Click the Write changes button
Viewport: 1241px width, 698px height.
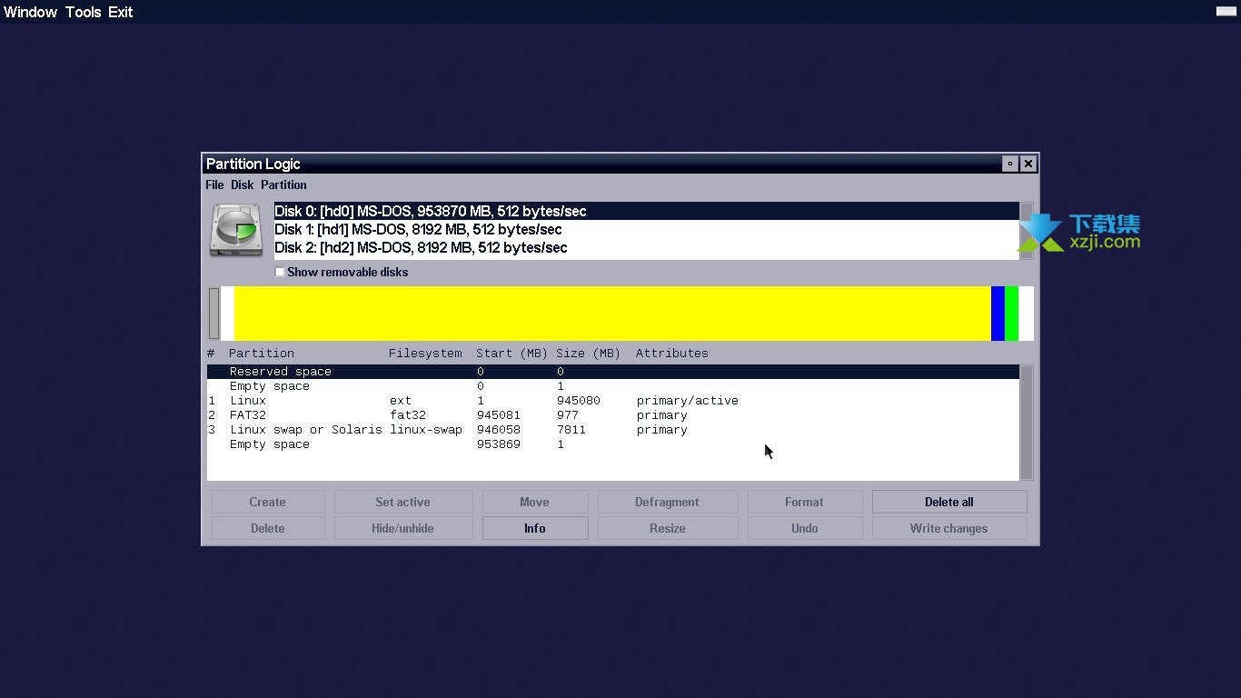949,528
